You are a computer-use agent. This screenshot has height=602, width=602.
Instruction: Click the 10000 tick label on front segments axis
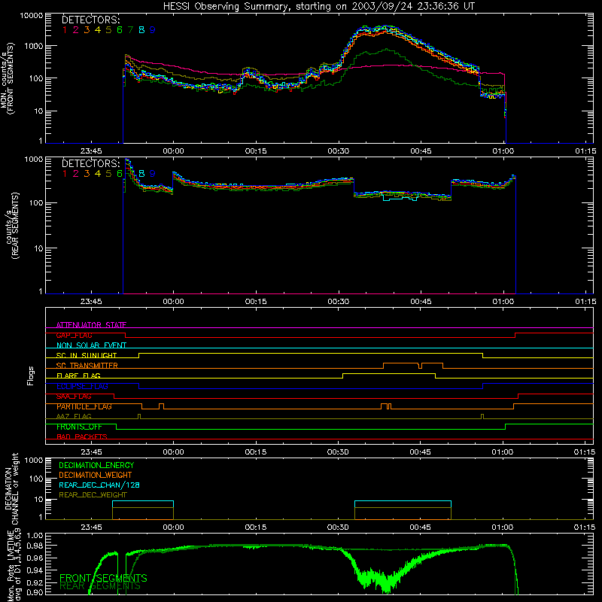(32, 16)
